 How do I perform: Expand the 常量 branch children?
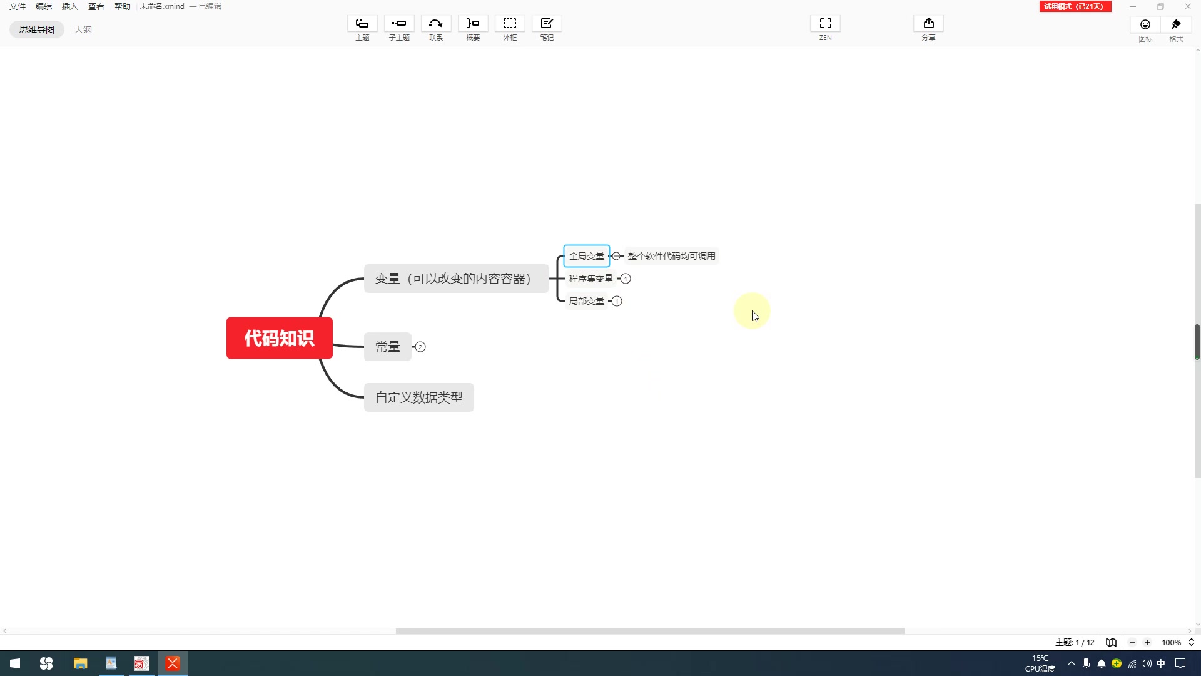click(x=420, y=347)
